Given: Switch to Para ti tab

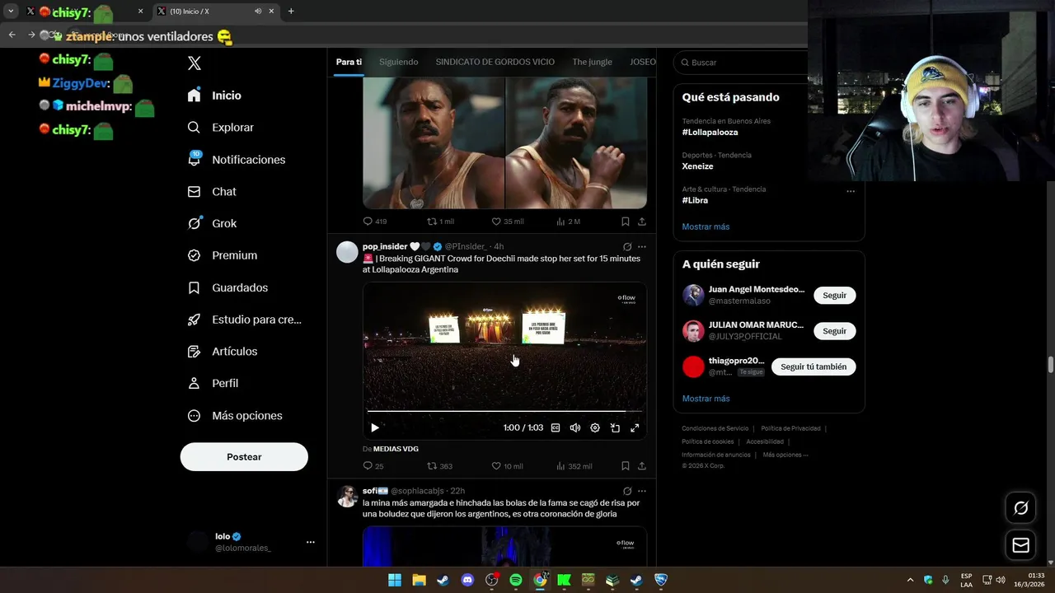Looking at the screenshot, I should pyautogui.click(x=349, y=62).
